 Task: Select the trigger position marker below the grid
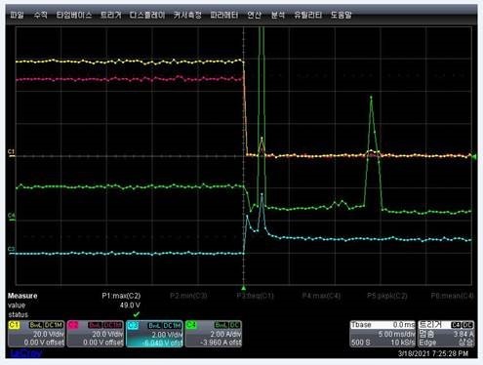(x=243, y=288)
